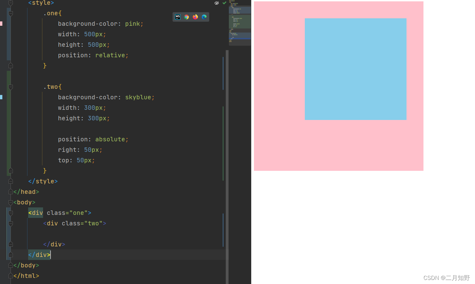Click 'position: relative;' line

93,55
